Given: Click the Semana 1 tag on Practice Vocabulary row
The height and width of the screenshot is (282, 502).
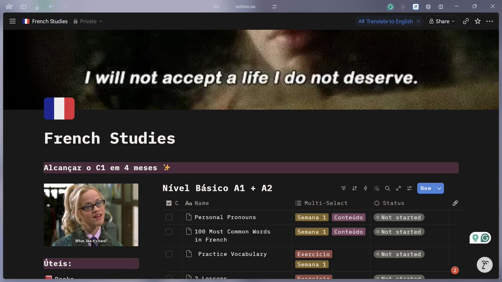Looking at the screenshot, I should point(312,264).
